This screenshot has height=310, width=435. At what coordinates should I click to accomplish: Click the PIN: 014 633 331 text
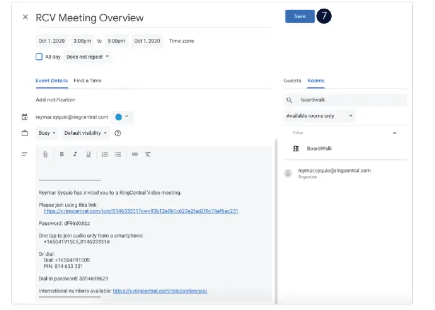tap(63, 267)
